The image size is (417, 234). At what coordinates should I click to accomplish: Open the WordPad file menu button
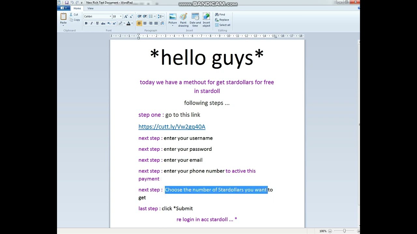64,8
